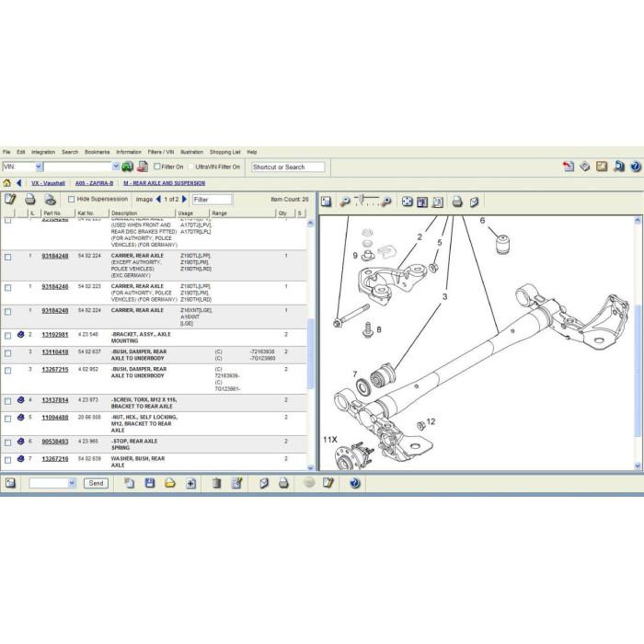644x644 pixels.
Task: Go to the home catalog icon
Action: (x=6, y=183)
